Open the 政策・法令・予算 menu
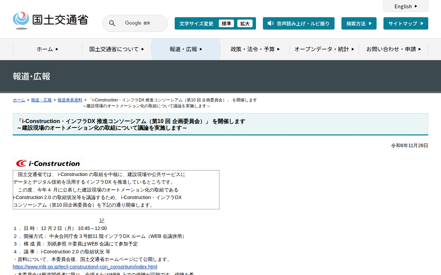The width and height of the screenshot is (441, 275). 255,49
